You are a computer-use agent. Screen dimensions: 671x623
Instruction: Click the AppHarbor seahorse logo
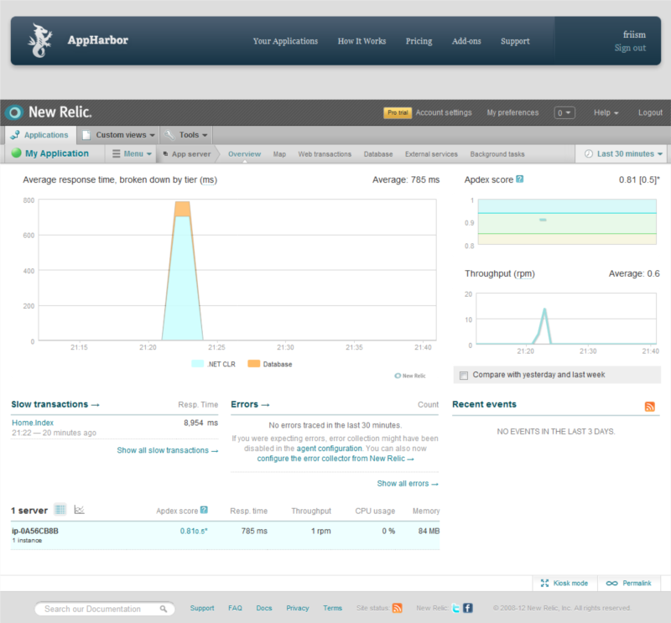[x=40, y=40]
